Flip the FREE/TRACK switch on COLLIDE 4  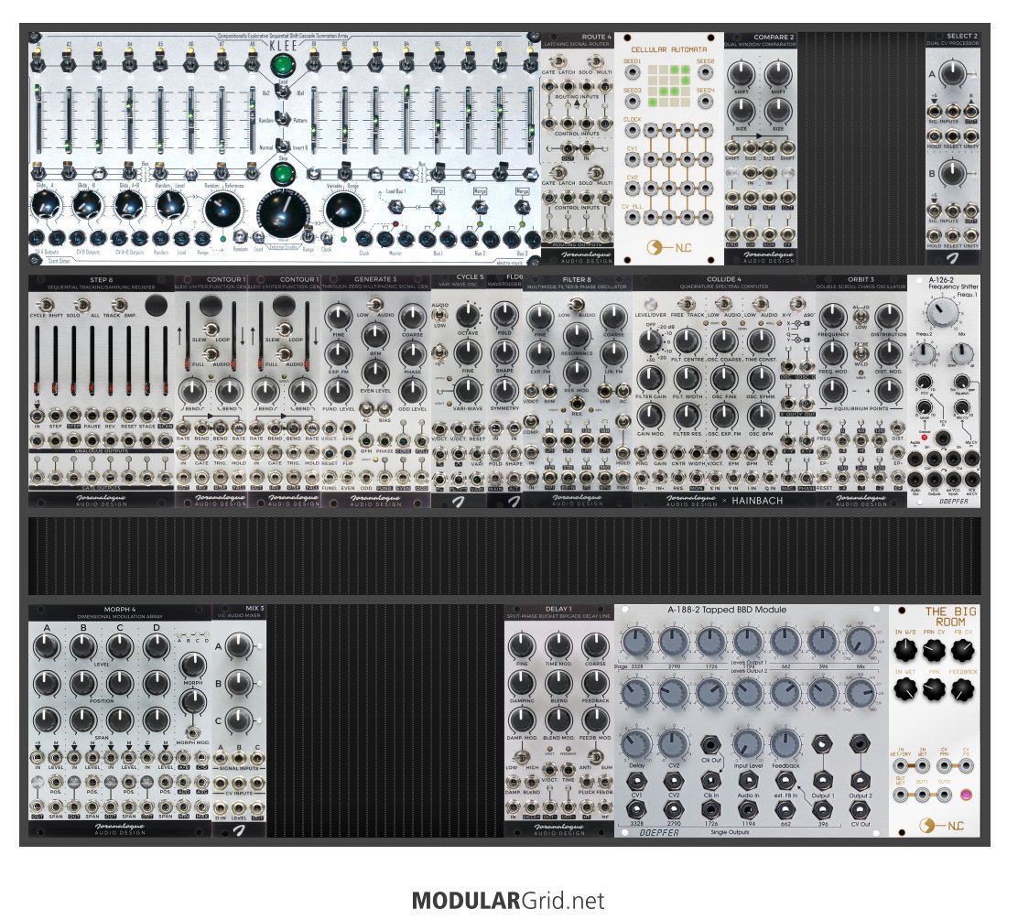(x=687, y=305)
